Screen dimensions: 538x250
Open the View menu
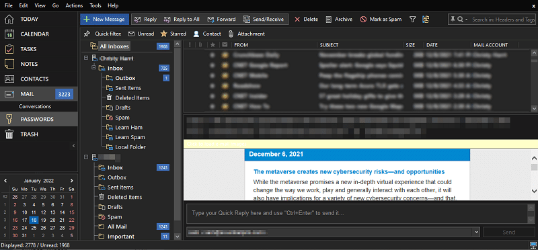tap(40, 5)
